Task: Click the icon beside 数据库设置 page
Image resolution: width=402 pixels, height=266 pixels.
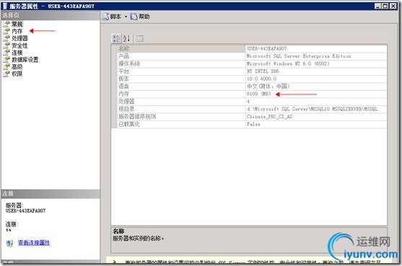Action: tap(6, 60)
